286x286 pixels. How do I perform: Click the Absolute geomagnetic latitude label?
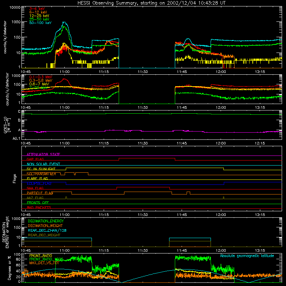click(247, 256)
